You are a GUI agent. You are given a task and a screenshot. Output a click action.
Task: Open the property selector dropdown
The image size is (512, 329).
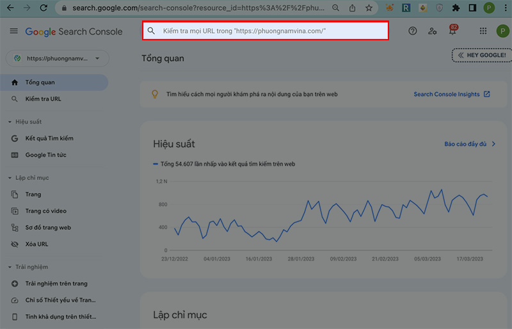(58, 58)
